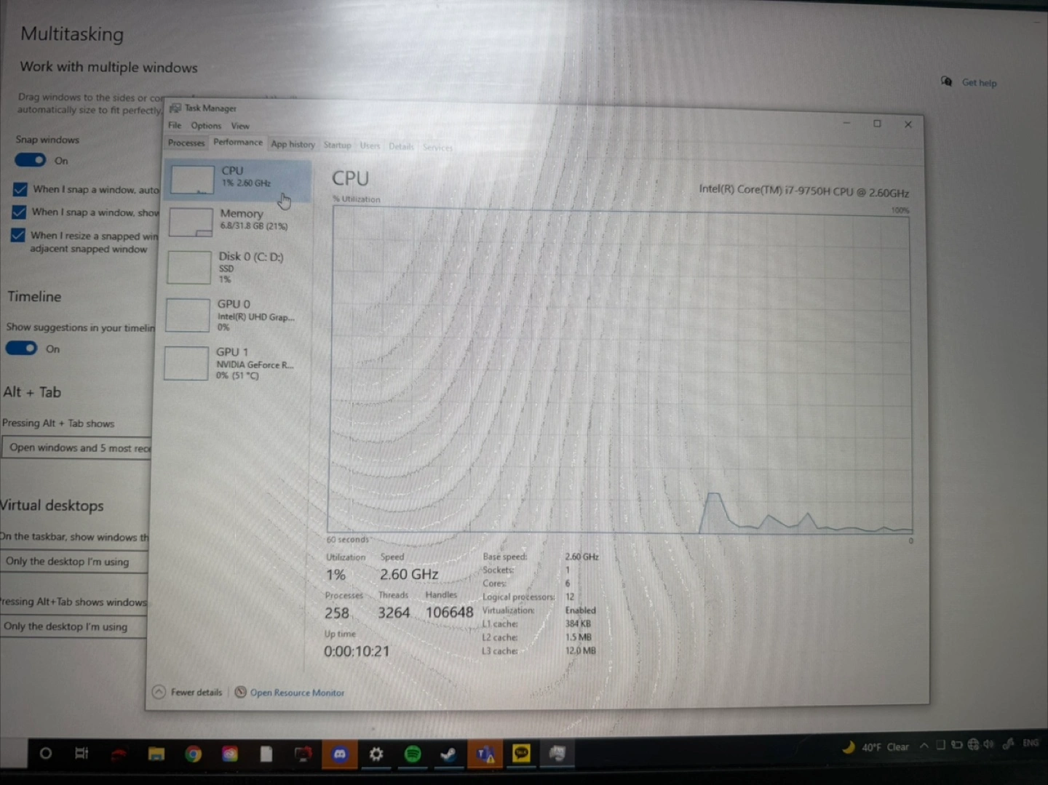
Task: Open the File menu in Task Manager
Action: [x=175, y=125]
